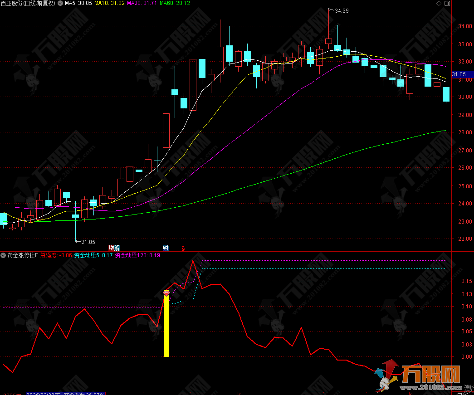Screen dimensions: 474x395
Task: Click the 百亚股份(日线.前复权) chart title
Action: click(28, 3)
